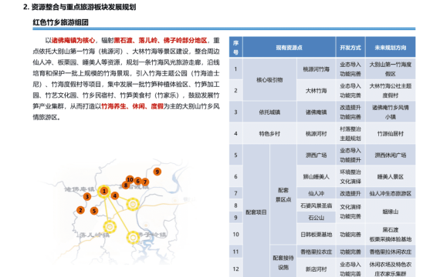Click table cell 仙人冲
440x277 pixels.
316,193
